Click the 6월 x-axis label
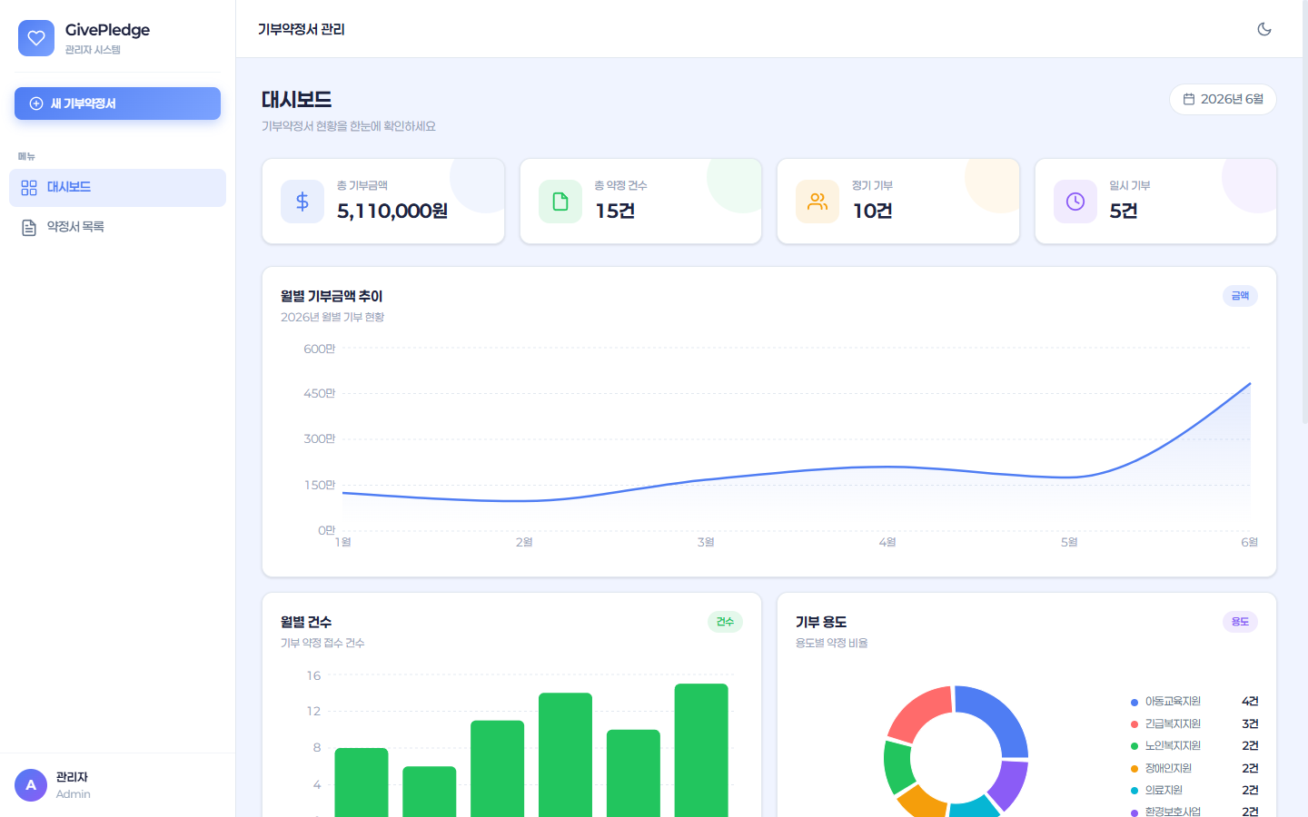 coord(1250,542)
